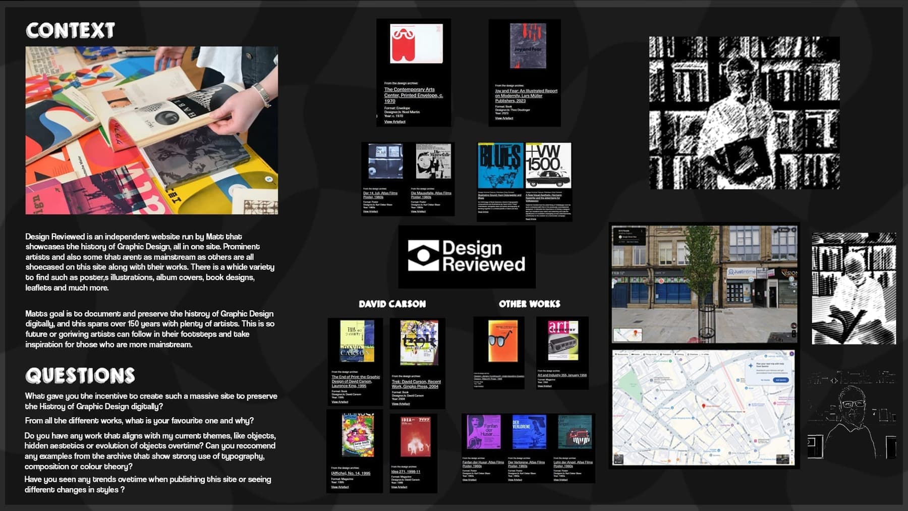
Task: Click the Der 14. Juli poster image
Action: click(385, 161)
